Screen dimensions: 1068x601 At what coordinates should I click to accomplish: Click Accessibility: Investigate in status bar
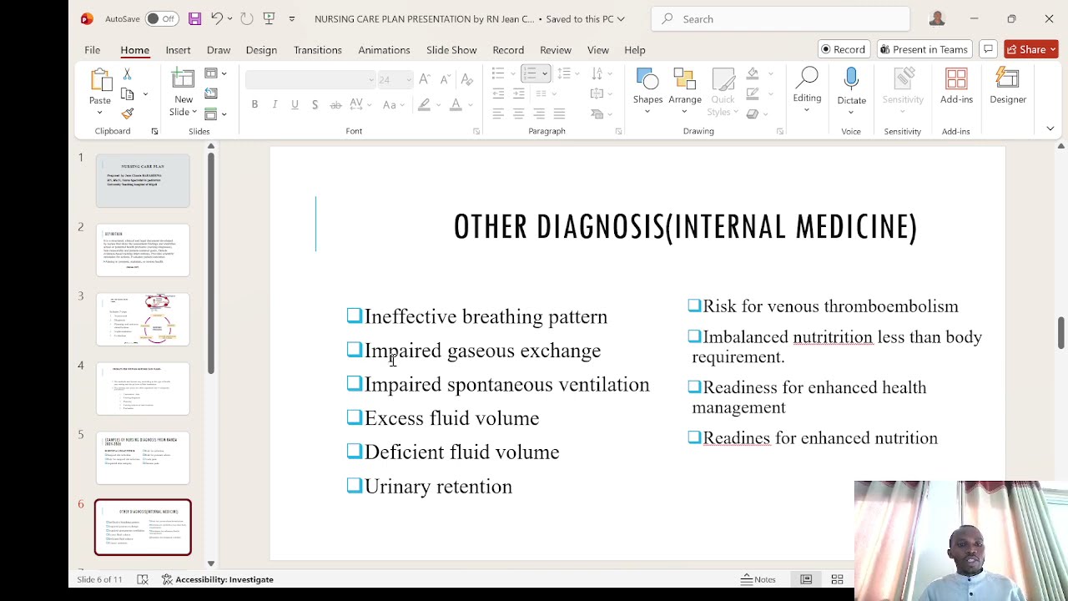(217, 579)
